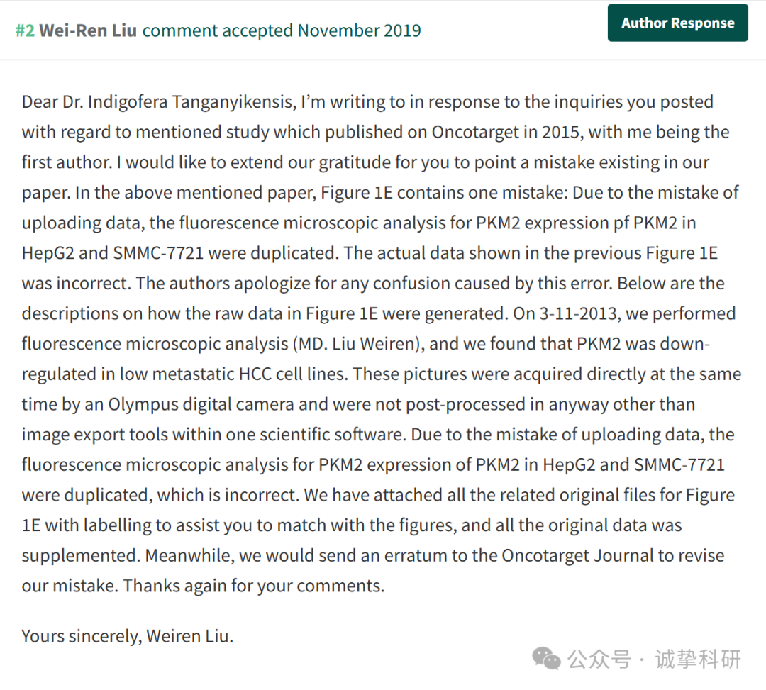
Task: Click 'Thanks again for your comments.' sentence
Action: [253, 586]
